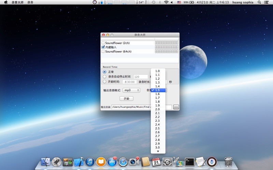Open Finder from the dock
The width and height of the screenshot is (273, 170).
coord(45,162)
